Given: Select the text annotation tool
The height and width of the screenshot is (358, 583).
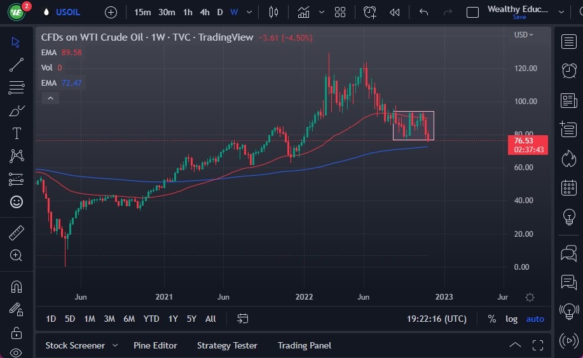Looking at the screenshot, I should (17, 133).
